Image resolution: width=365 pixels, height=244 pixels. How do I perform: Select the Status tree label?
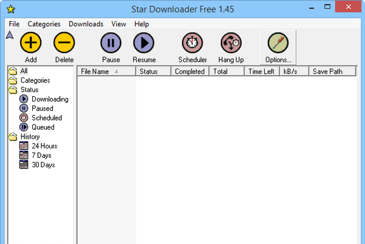pyautogui.click(x=30, y=89)
